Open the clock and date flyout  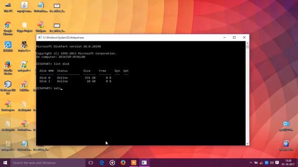288,163
